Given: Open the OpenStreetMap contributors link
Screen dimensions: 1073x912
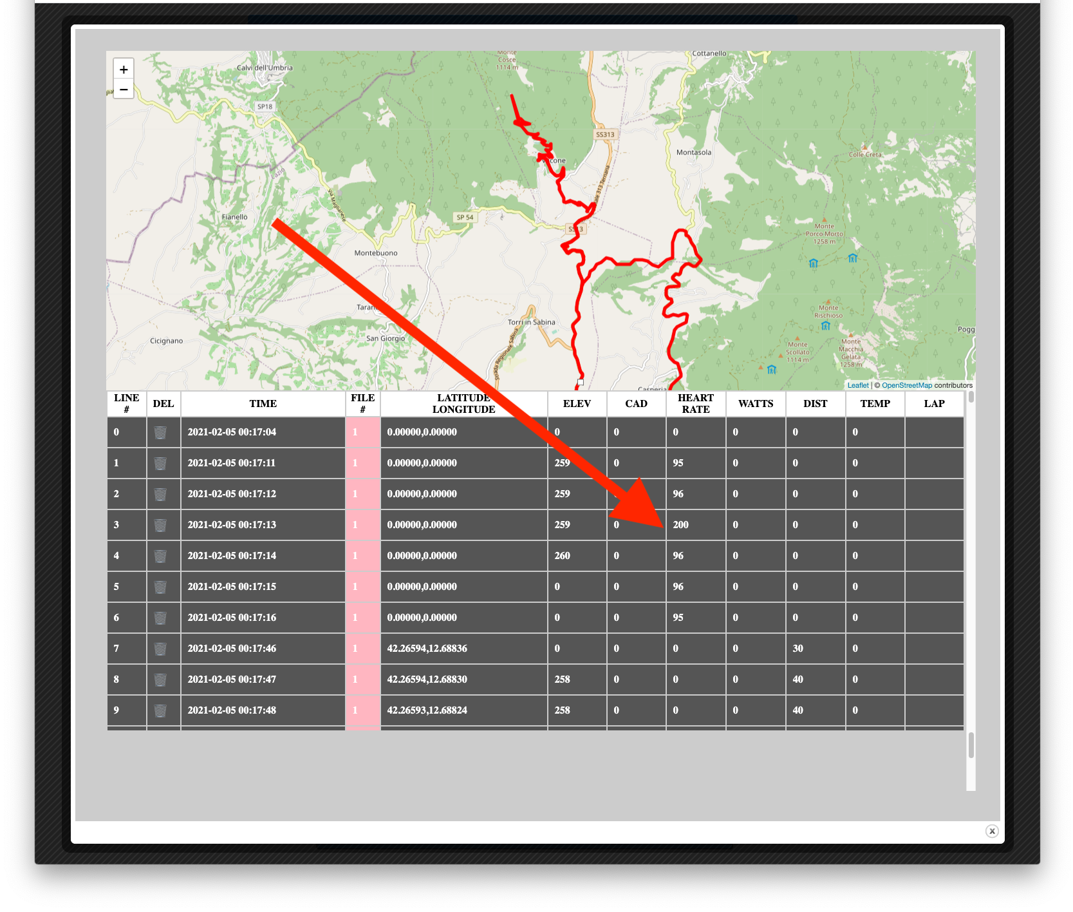Looking at the screenshot, I should pyautogui.click(x=907, y=385).
